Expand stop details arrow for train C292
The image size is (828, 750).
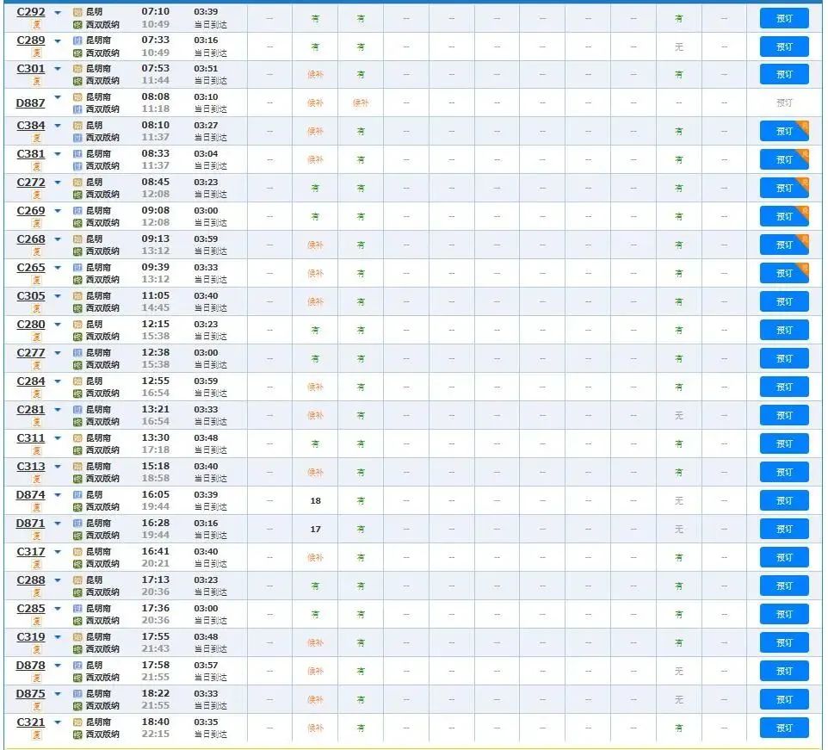tap(58, 12)
